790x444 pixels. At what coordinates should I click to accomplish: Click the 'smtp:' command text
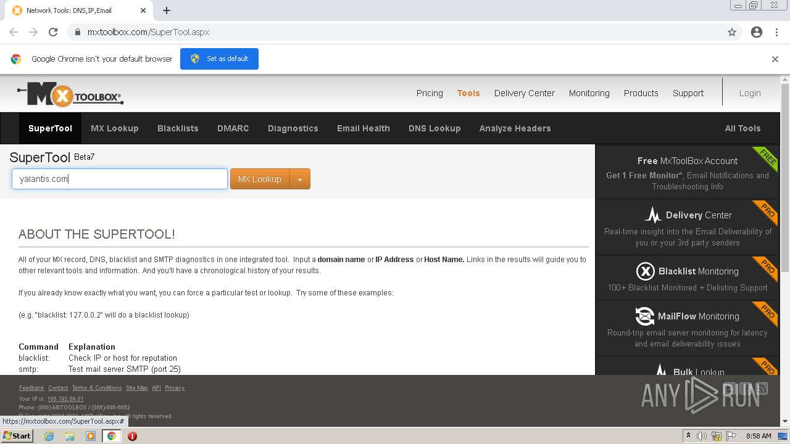point(28,369)
